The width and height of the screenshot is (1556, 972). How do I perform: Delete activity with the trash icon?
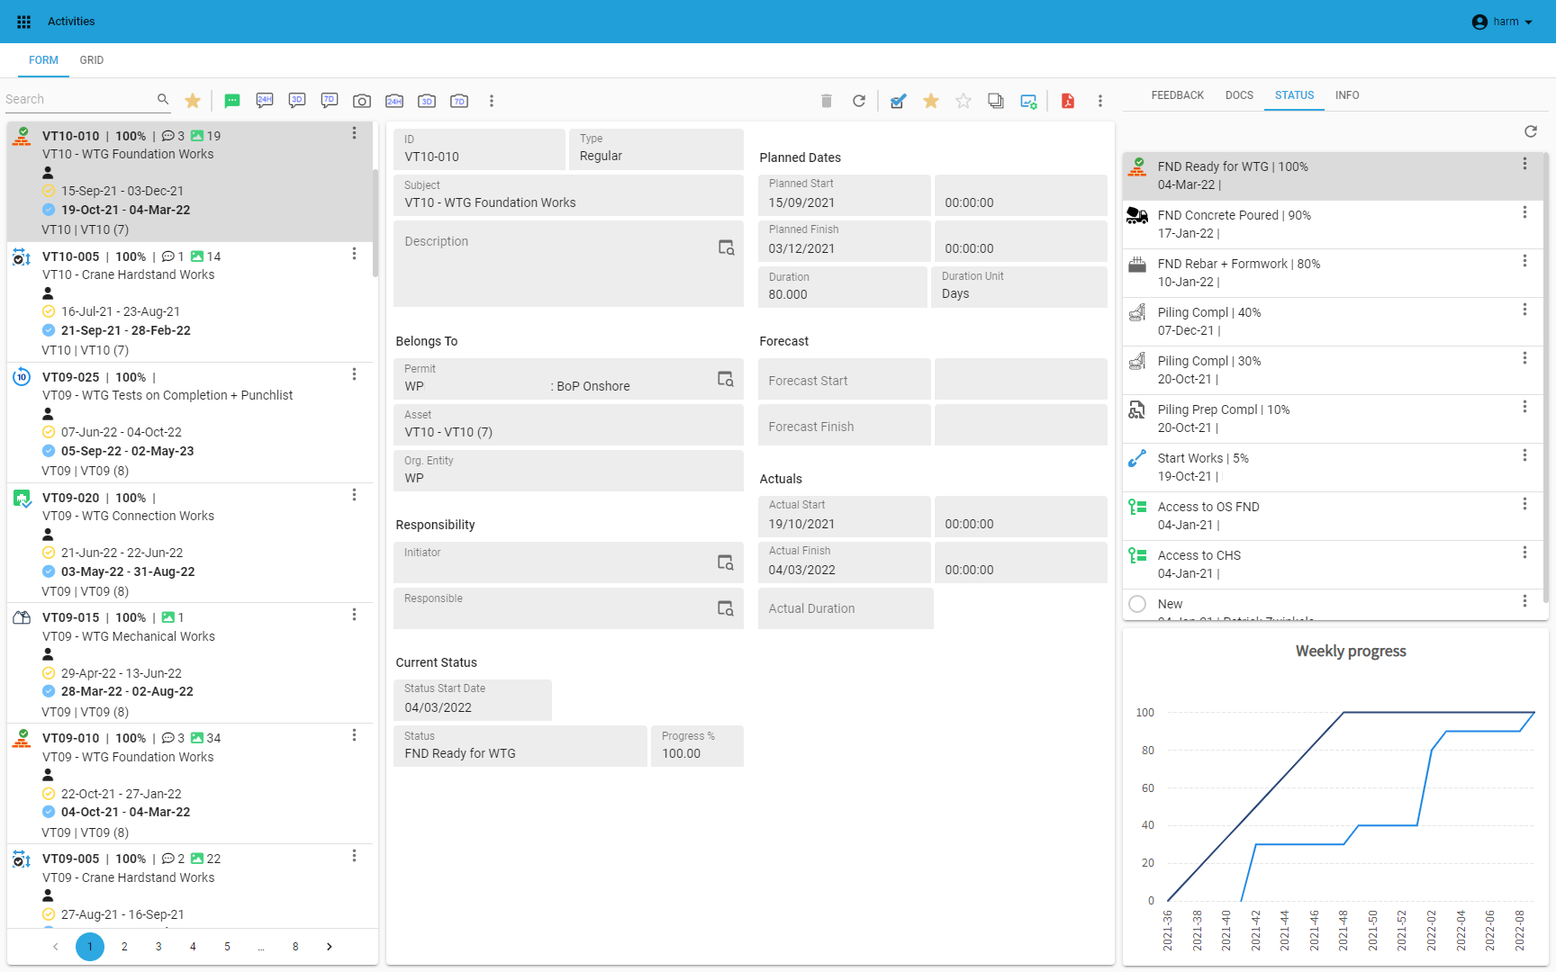[x=827, y=101]
